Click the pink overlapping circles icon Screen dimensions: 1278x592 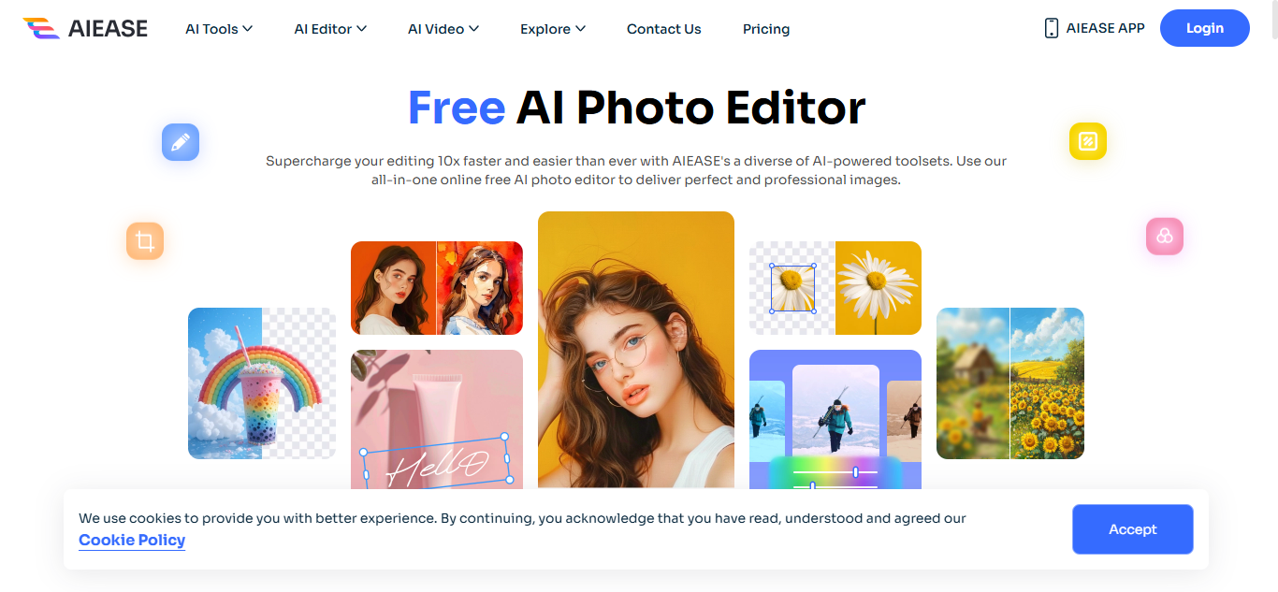[x=1165, y=237]
